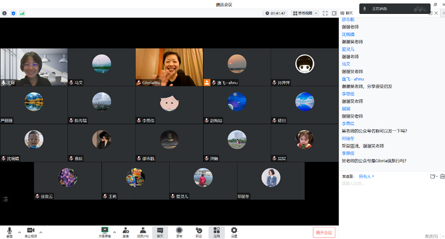Open 发送至 所有人 recipient dropdown
The height and width of the screenshot is (239, 445).
367,176
